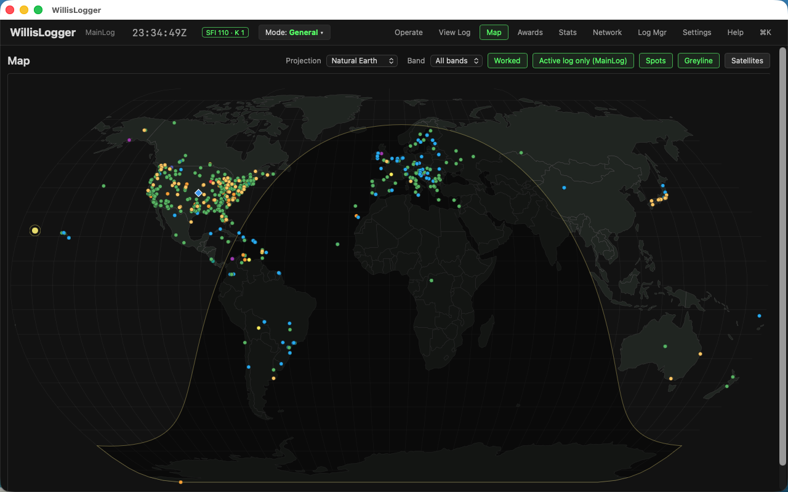The height and width of the screenshot is (492, 788).
Task: Click the green dot in northern Siberia
Action: pos(521,153)
